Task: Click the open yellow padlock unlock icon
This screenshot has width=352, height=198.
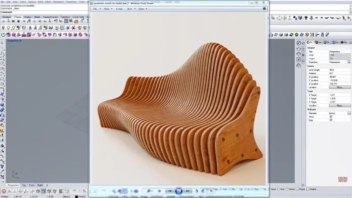Action: click(40, 28)
